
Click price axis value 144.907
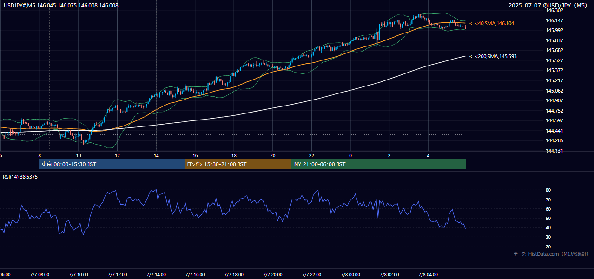click(554, 100)
